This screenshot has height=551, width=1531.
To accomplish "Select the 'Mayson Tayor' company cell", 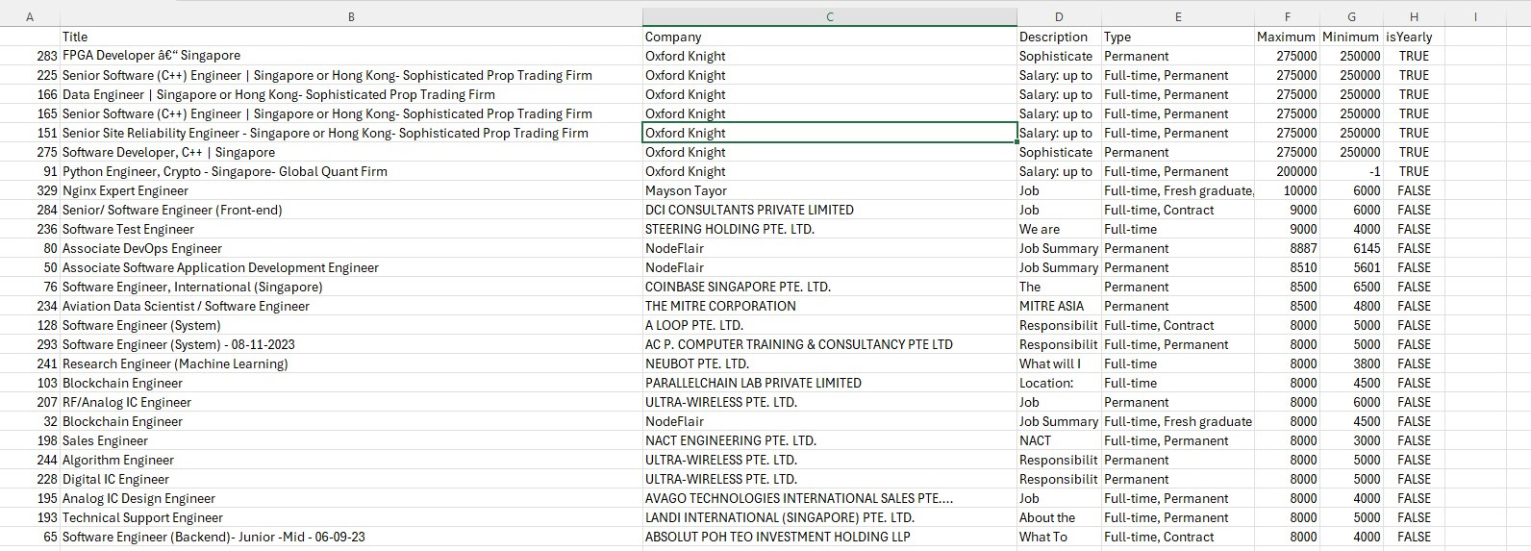I will tap(686, 190).
